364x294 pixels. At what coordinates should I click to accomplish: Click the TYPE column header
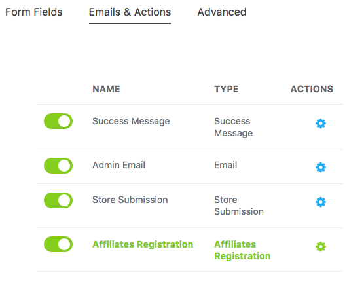tap(227, 89)
